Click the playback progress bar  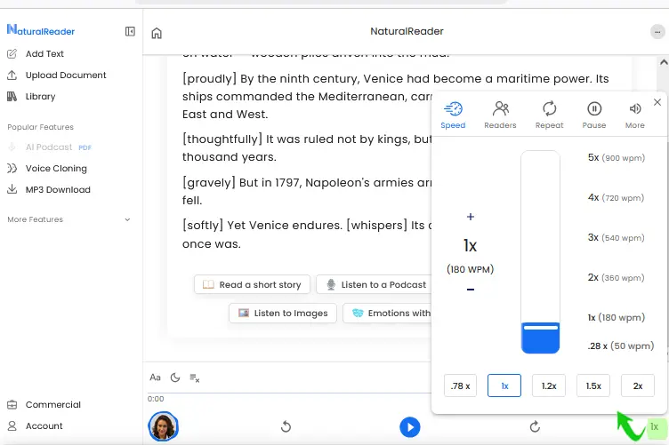click(289, 393)
